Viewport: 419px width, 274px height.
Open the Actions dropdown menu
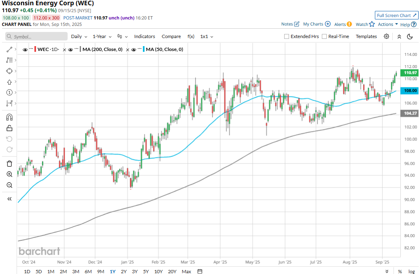coord(388,24)
